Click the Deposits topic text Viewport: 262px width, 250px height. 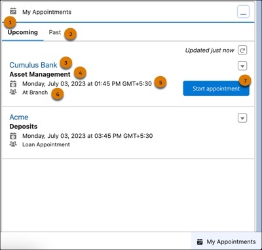[x=24, y=127]
